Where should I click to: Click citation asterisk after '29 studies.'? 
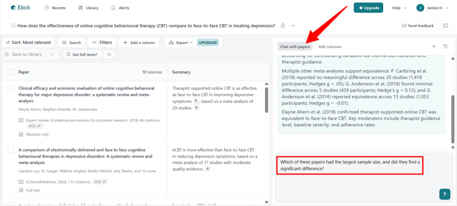coord(197,108)
